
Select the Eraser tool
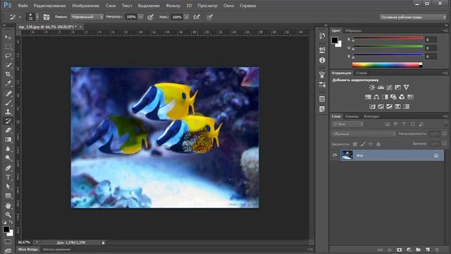click(x=8, y=130)
